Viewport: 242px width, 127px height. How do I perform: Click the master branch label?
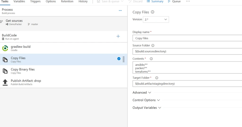(35, 24)
